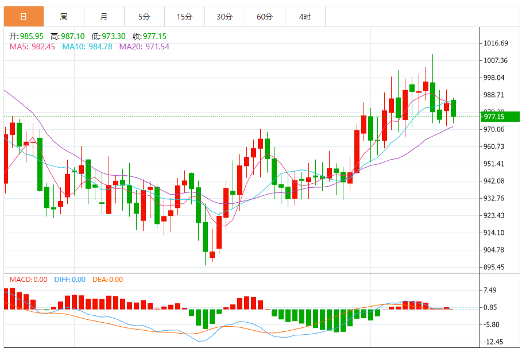This screenshot has width=522, height=348.
Task: Click the 0.85 MACD axis label
Action: click(490, 307)
